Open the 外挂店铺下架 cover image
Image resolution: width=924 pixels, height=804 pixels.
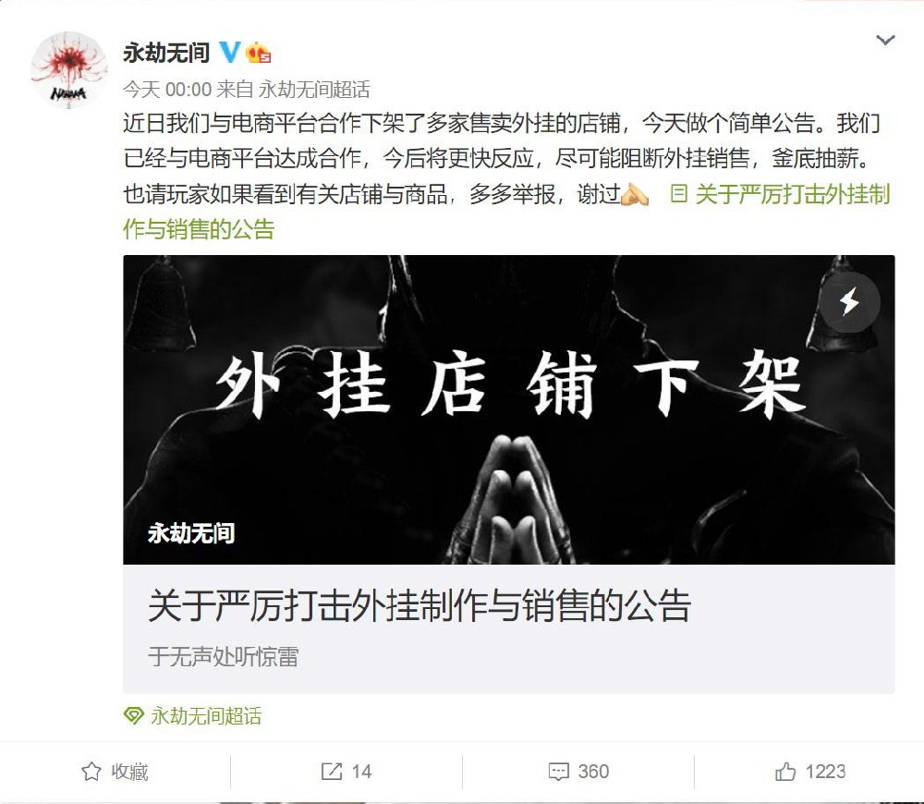509,409
